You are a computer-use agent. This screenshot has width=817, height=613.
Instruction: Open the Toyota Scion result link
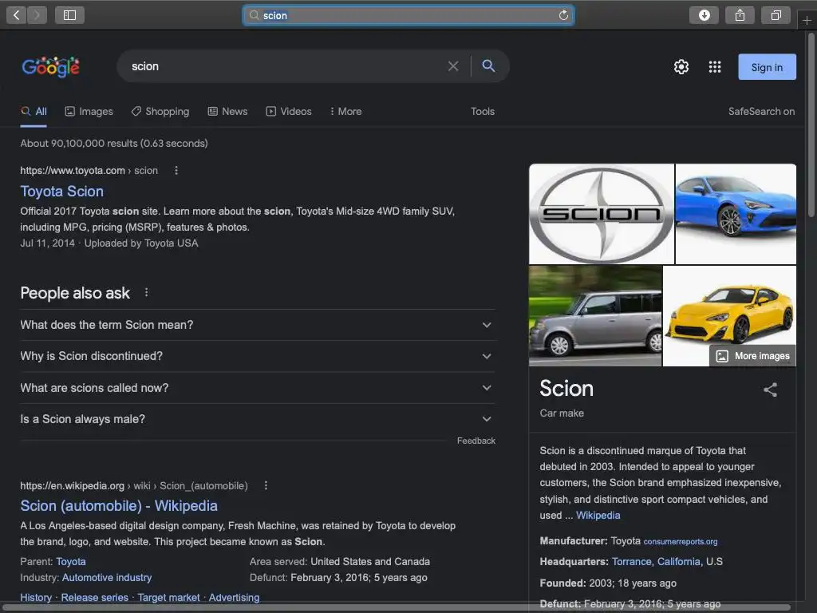(x=62, y=192)
